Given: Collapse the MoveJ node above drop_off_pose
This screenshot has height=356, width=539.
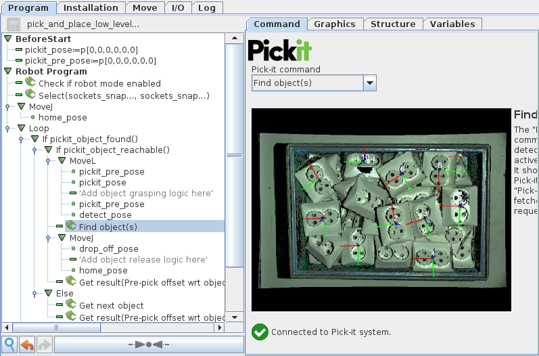Looking at the screenshot, I should [x=62, y=238].
